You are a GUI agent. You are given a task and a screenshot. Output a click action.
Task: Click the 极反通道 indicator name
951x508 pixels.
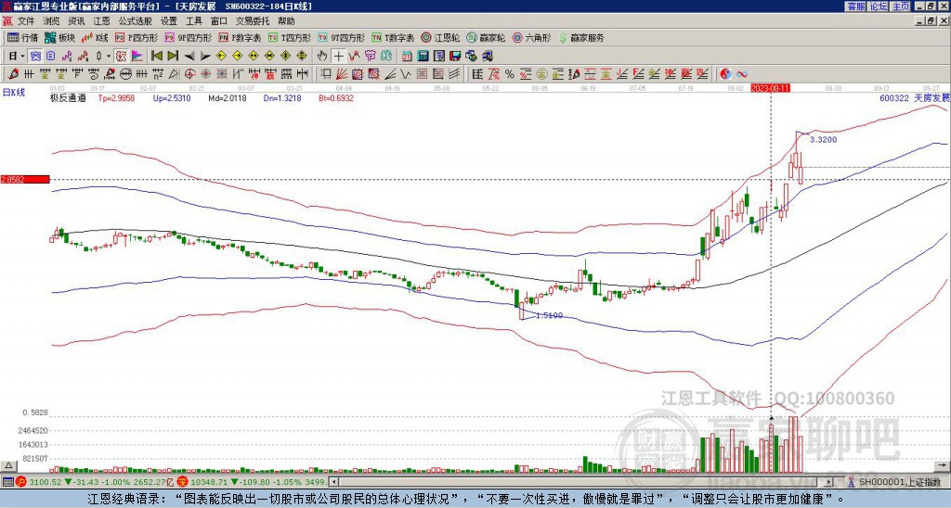[x=68, y=97]
